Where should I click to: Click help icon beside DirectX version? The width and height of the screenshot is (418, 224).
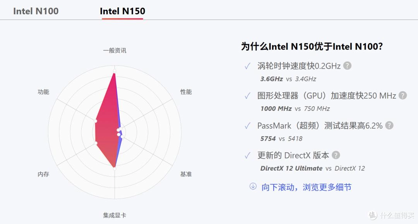[336, 155]
